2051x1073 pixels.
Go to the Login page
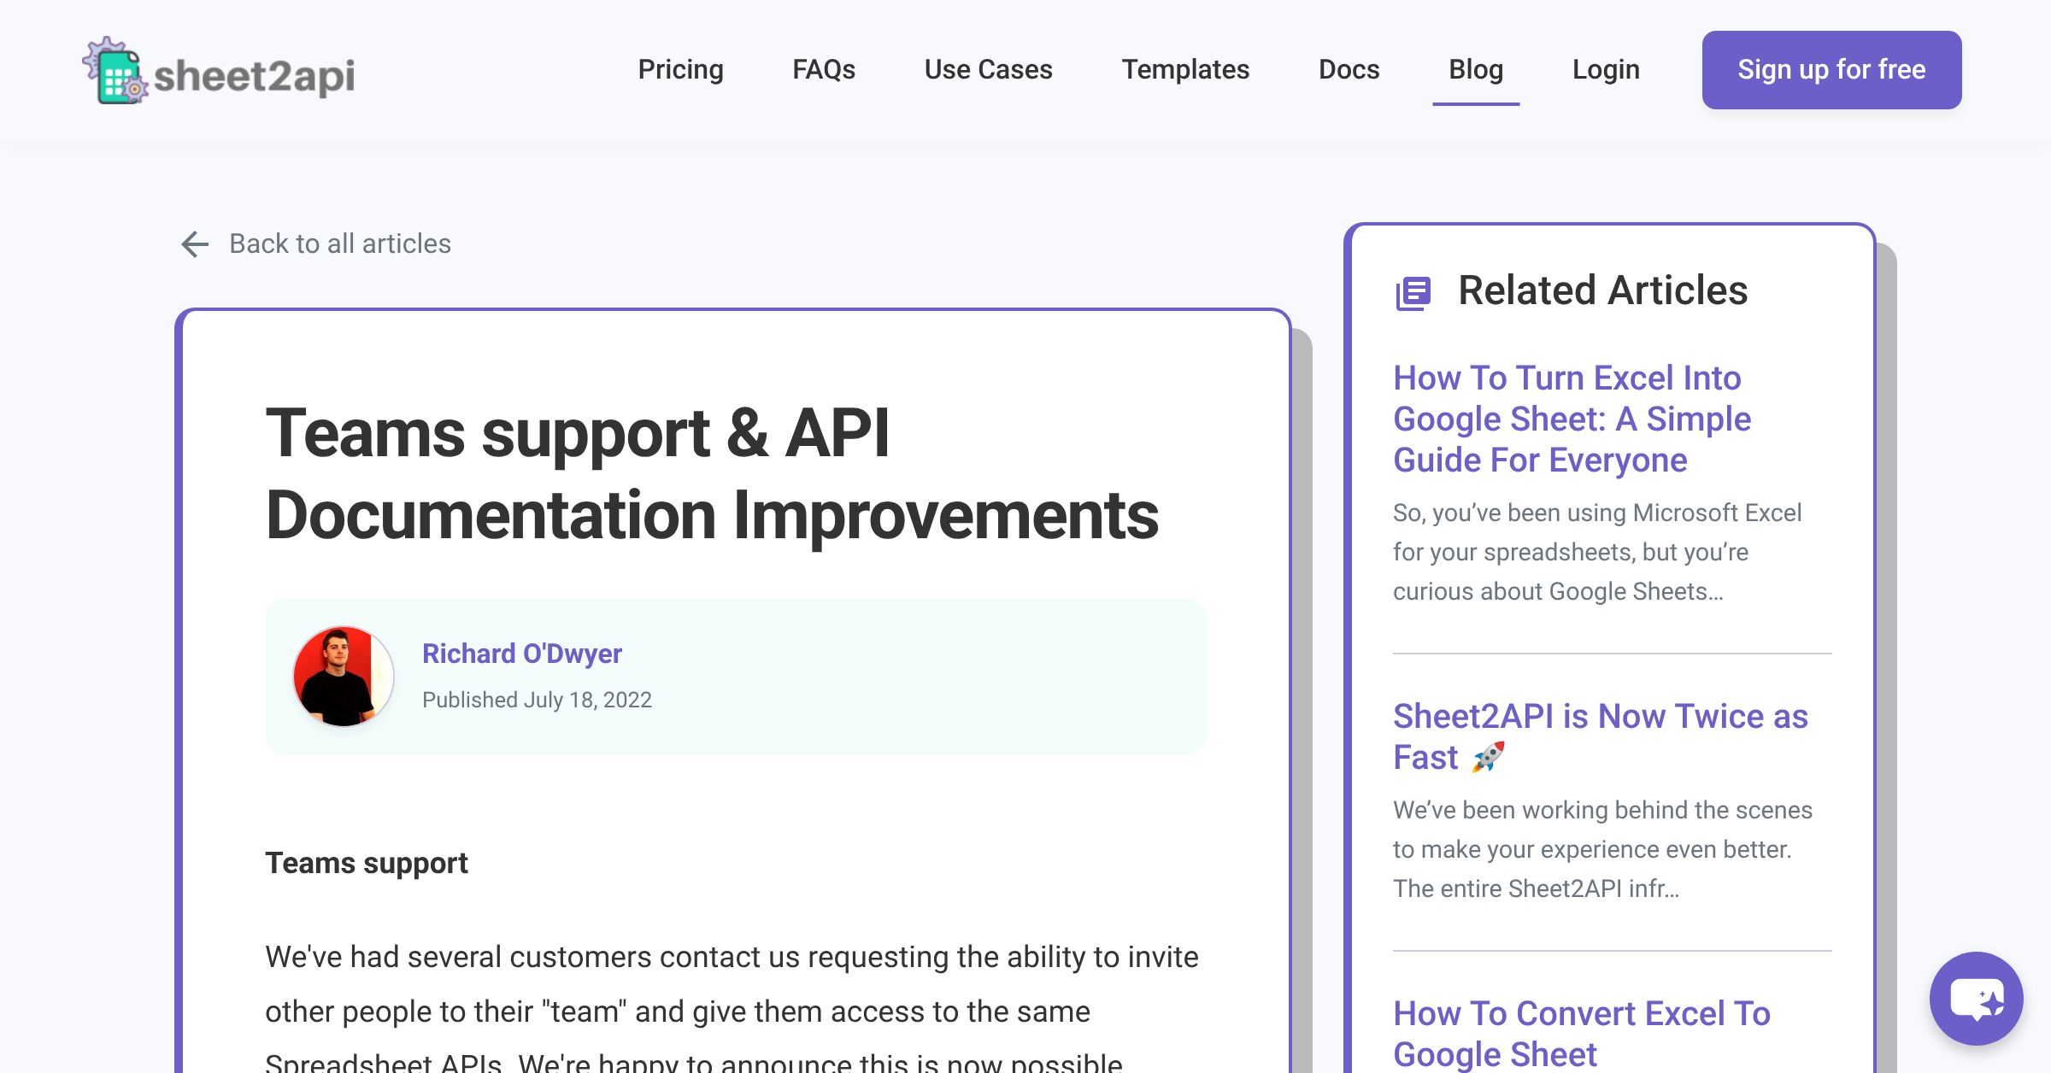coord(1606,69)
